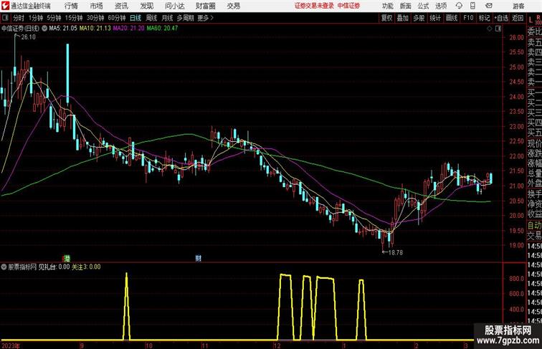Switch to 周线 weekly period
542x349 pixels.
(151, 18)
